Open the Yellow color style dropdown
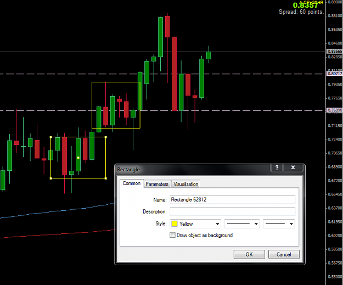This screenshot has width=343, height=285. coord(195,223)
